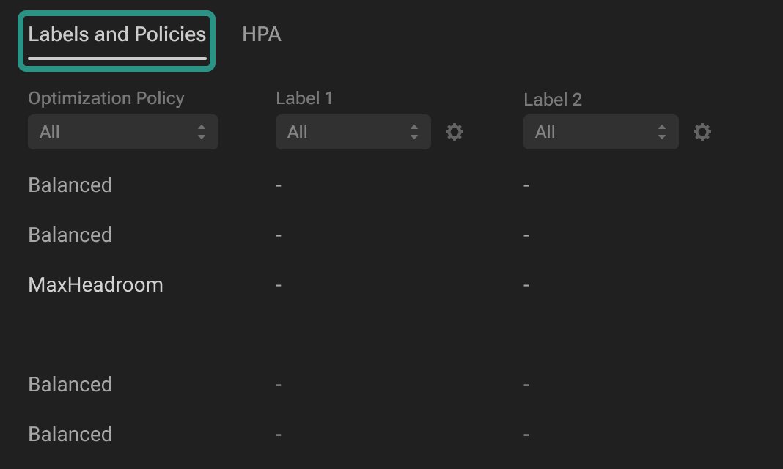Click the last Balanced policy entry
This screenshot has height=469, width=783.
70,435
